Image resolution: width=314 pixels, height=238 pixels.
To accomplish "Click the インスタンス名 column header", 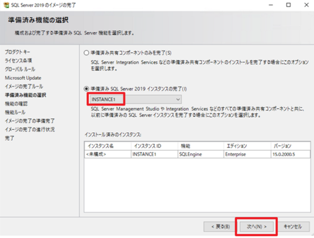I will click(107, 146).
